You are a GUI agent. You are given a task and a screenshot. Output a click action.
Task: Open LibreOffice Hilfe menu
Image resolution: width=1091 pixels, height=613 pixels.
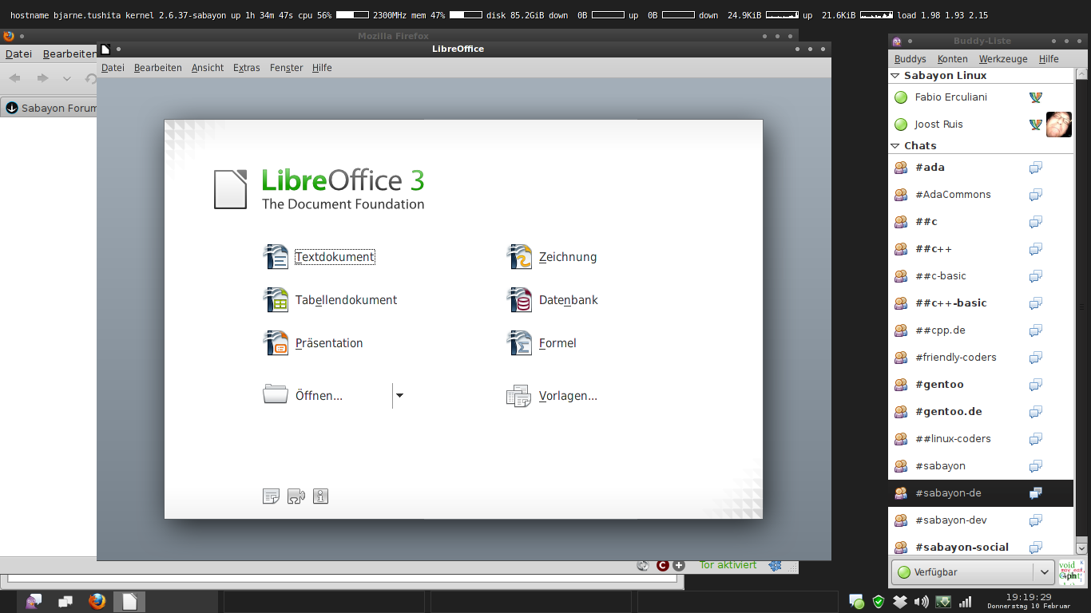pyautogui.click(x=322, y=68)
